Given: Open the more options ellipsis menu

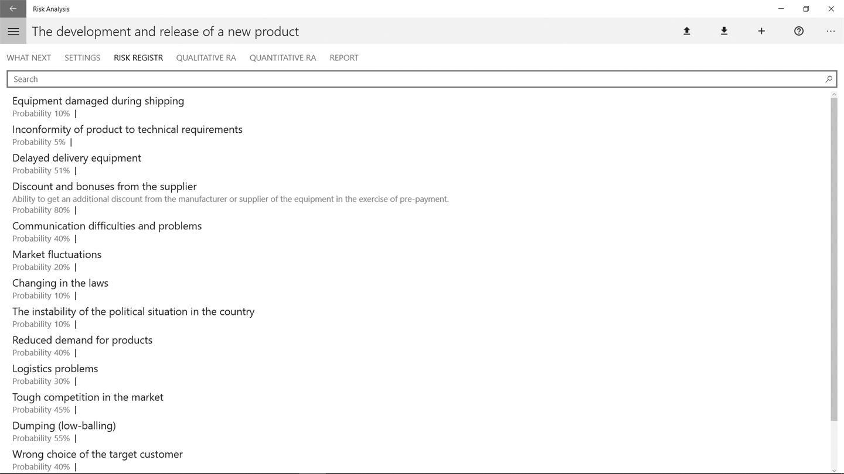Looking at the screenshot, I should click(831, 32).
